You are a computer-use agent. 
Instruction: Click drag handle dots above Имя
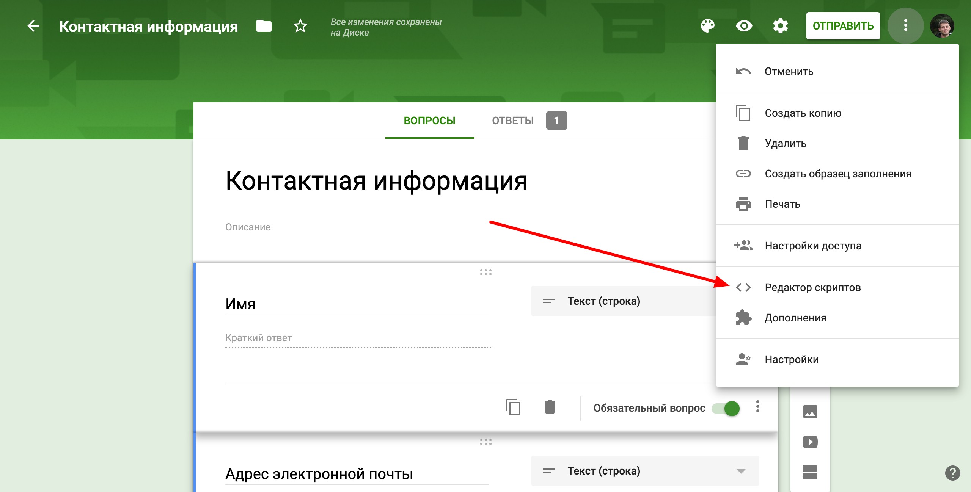coord(486,272)
